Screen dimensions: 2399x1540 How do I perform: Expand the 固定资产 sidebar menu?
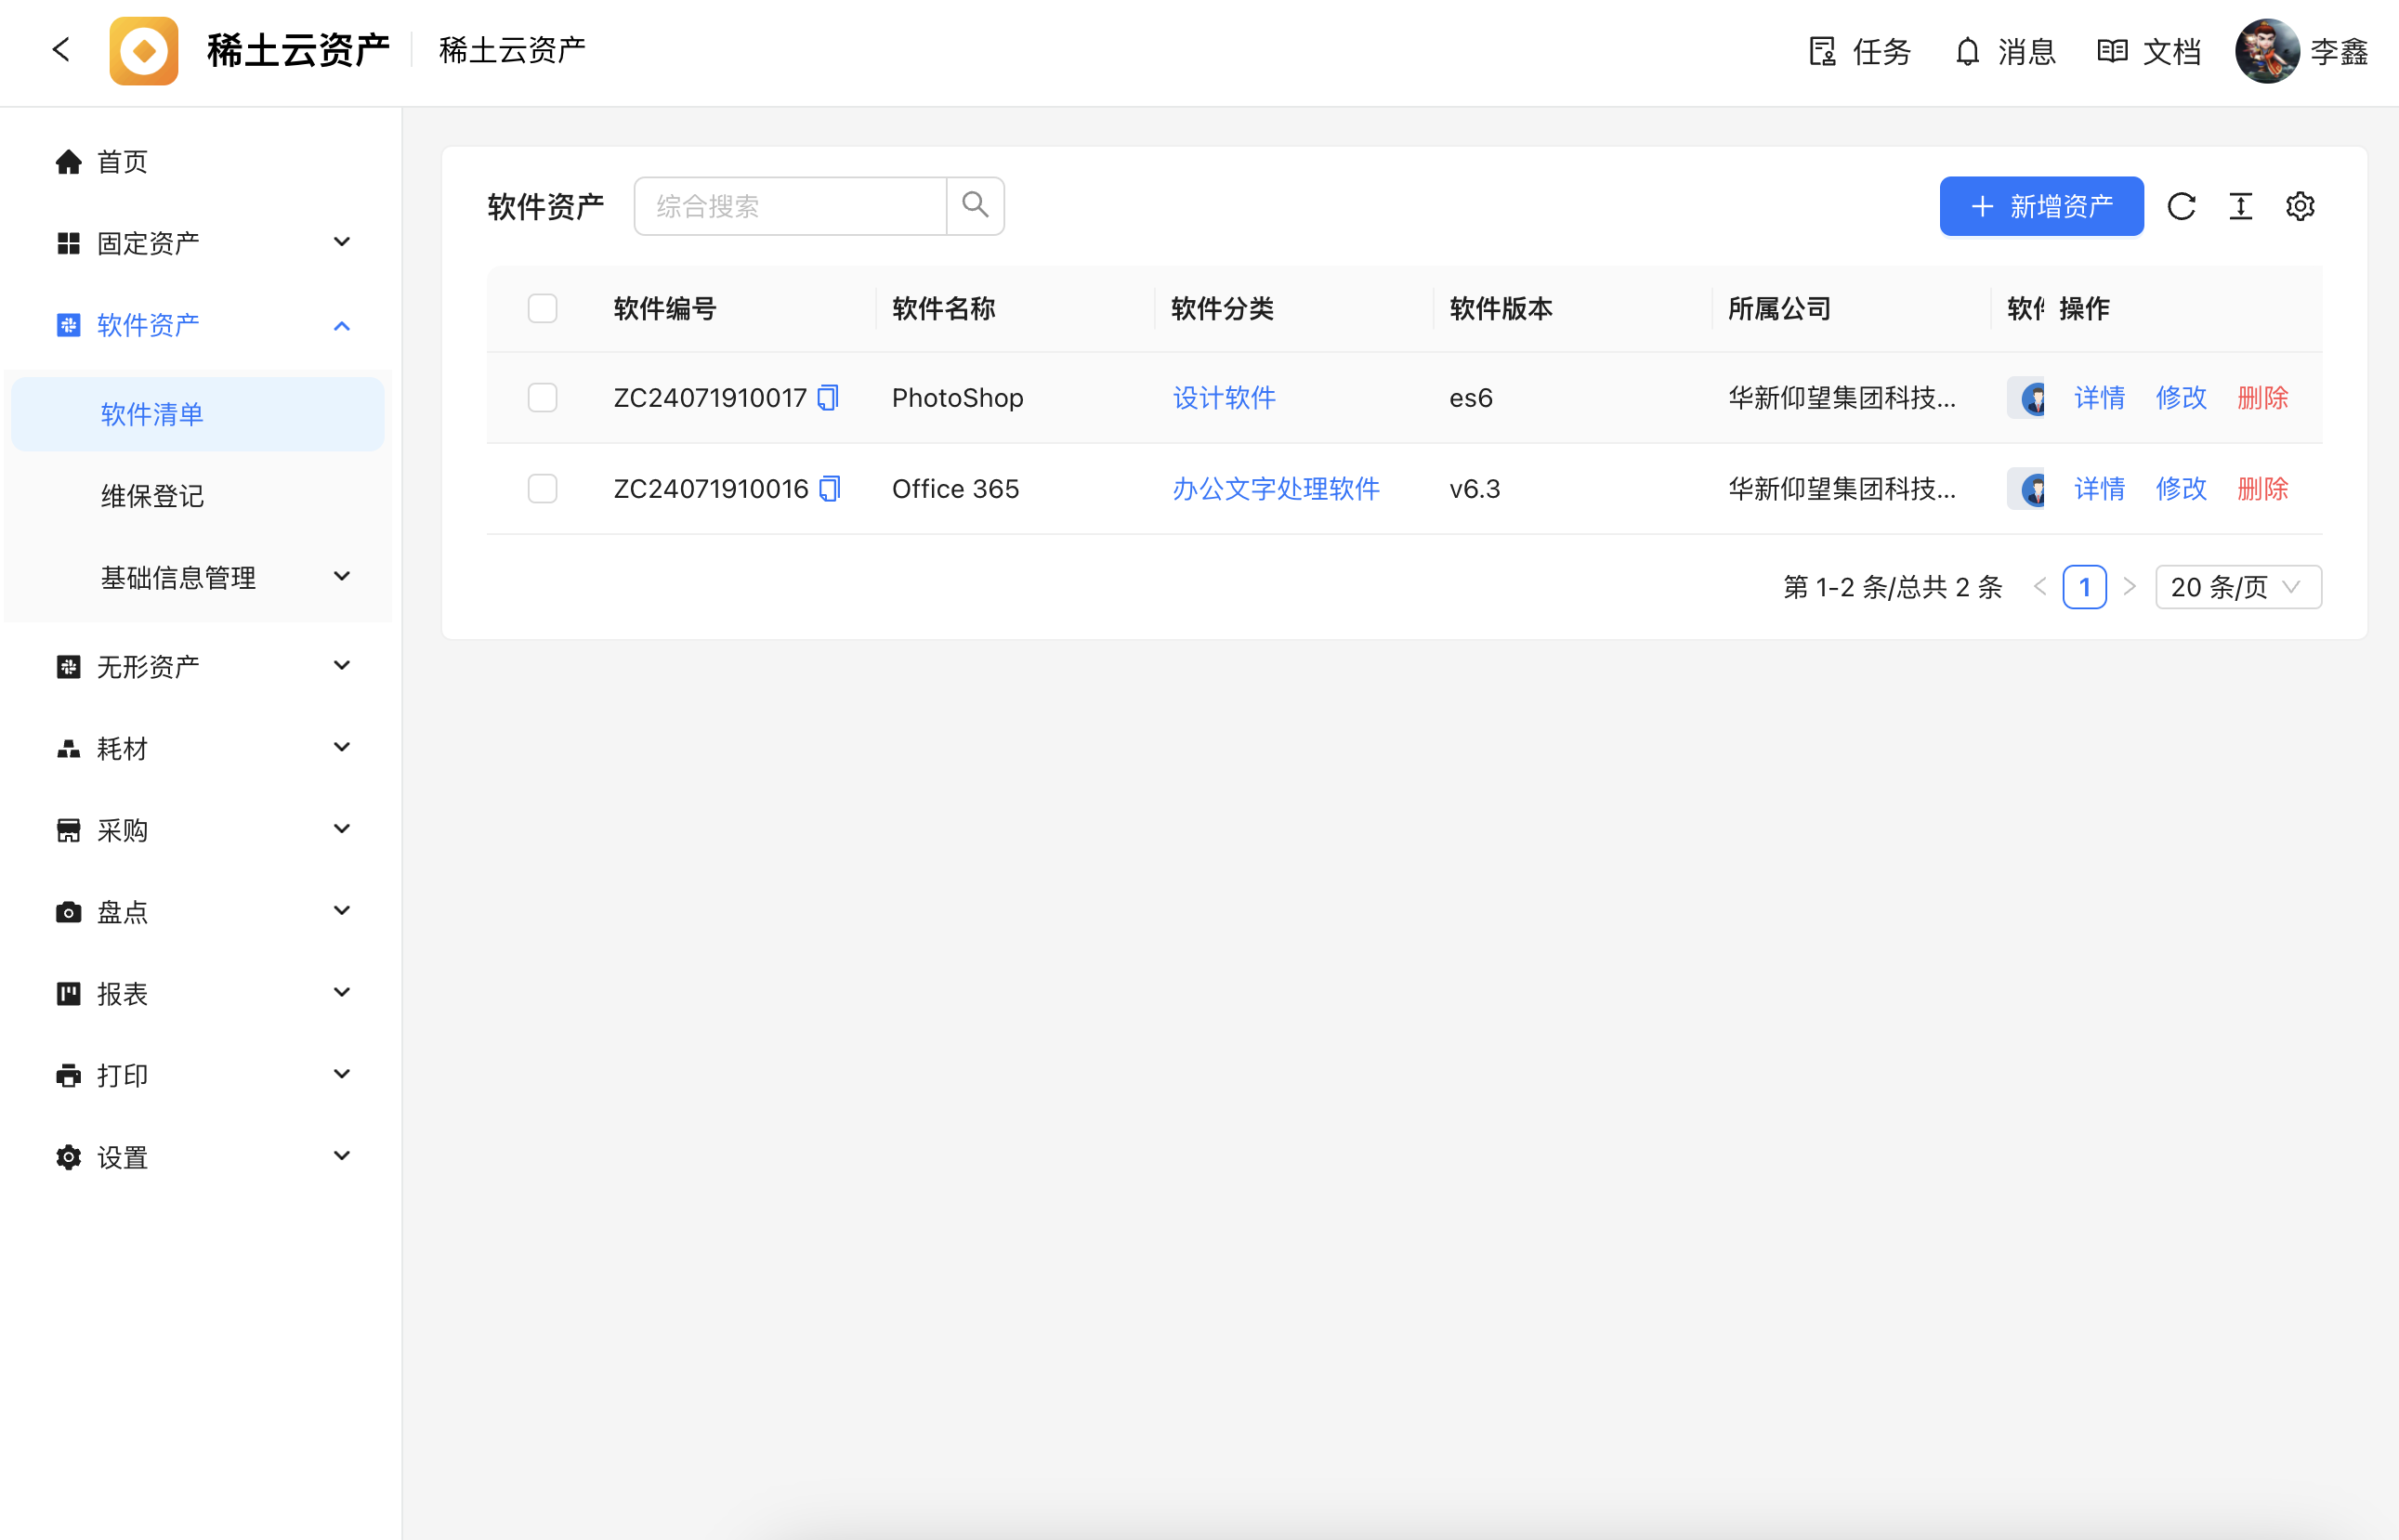[200, 243]
